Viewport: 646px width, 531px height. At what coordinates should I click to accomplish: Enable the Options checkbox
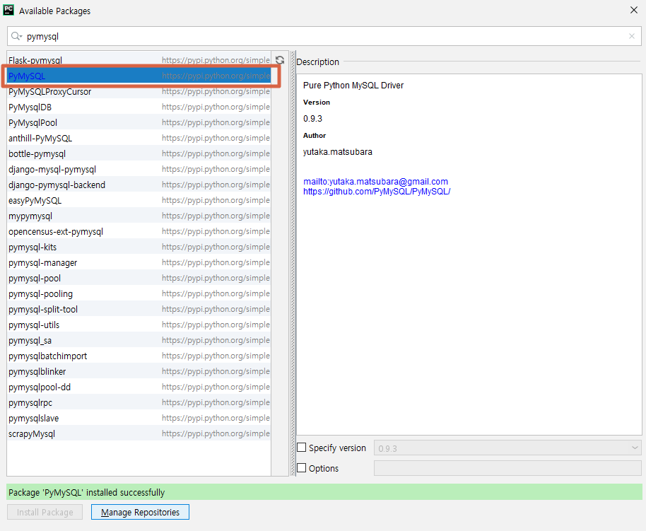tap(302, 468)
